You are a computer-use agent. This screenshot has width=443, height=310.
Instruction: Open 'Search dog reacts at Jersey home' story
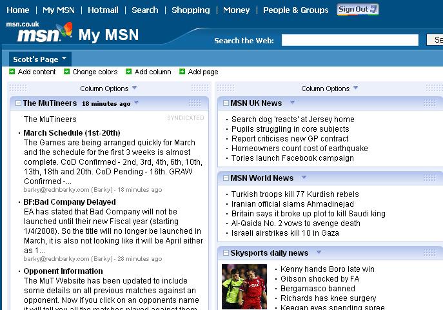click(x=293, y=119)
